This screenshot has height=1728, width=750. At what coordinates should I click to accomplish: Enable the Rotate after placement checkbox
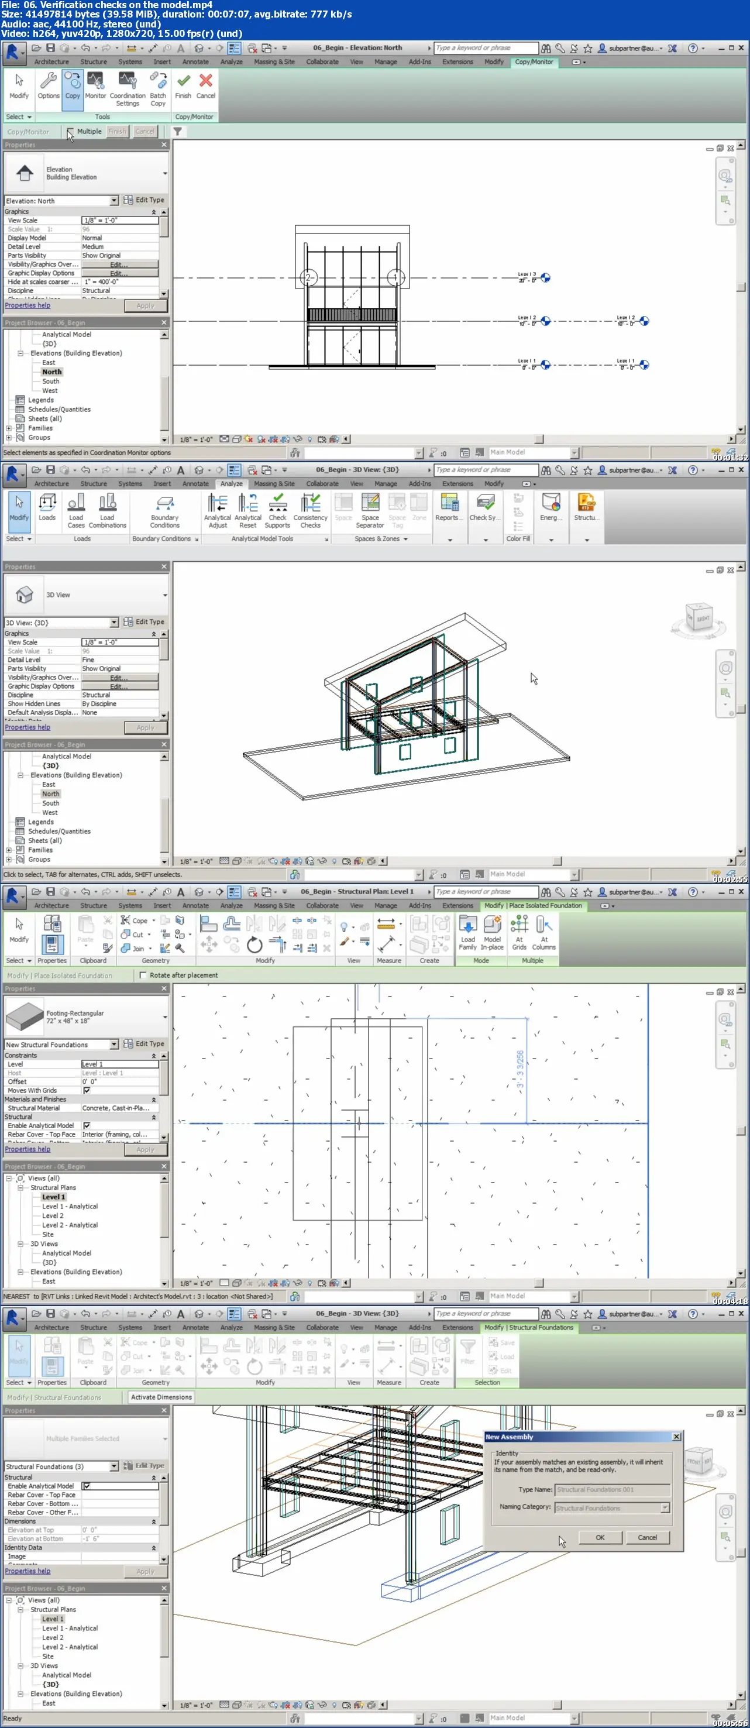(143, 975)
